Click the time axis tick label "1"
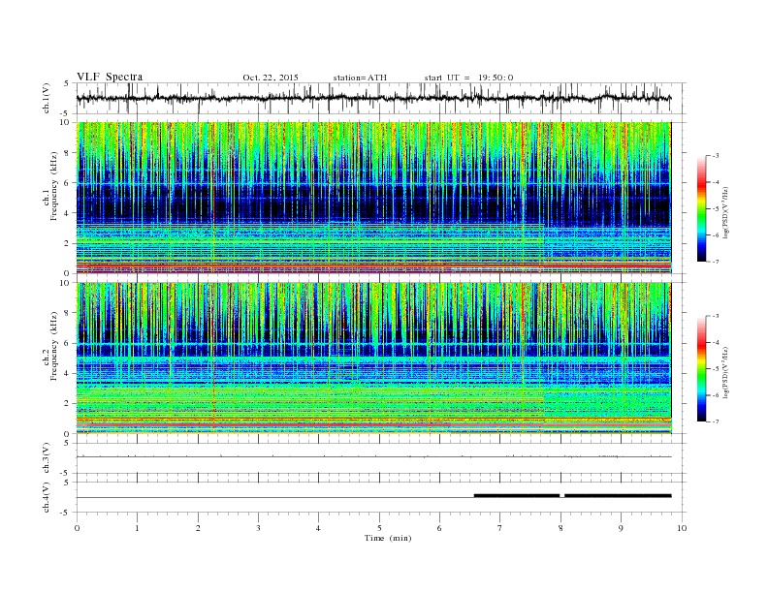Image resolution: width=768 pixels, height=593 pixels. click(137, 528)
